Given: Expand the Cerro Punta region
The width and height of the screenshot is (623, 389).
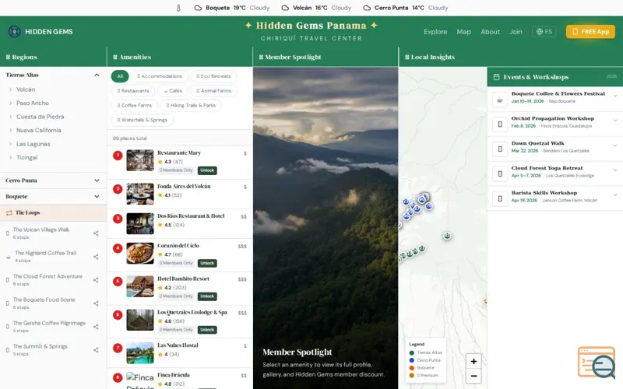Looking at the screenshot, I should point(97,180).
